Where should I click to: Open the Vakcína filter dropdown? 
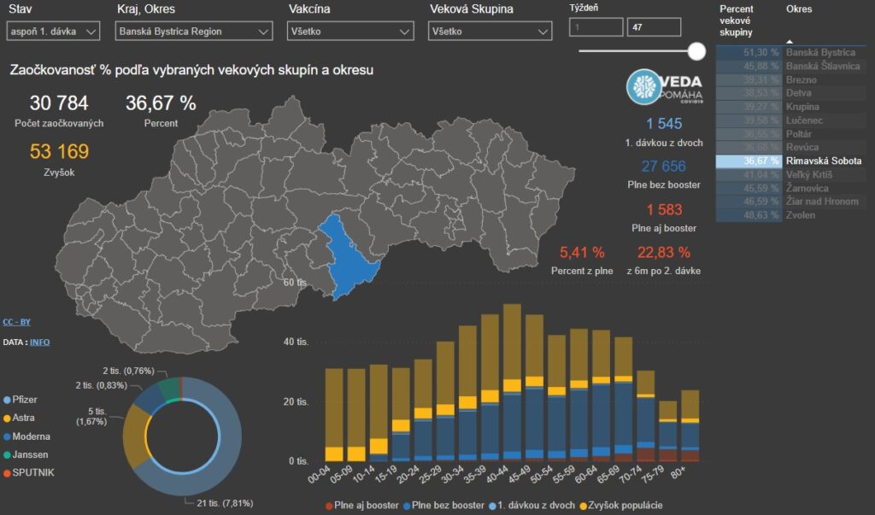[350, 32]
